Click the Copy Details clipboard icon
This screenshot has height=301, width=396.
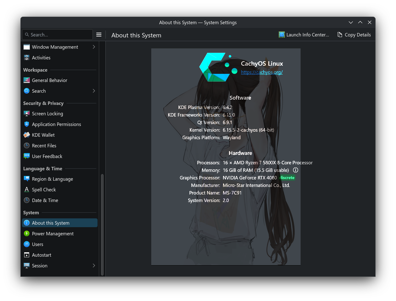(x=340, y=35)
